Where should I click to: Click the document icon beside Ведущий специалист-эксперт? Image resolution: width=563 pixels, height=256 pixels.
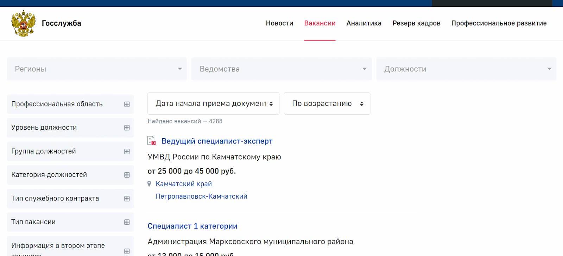click(151, 141)
